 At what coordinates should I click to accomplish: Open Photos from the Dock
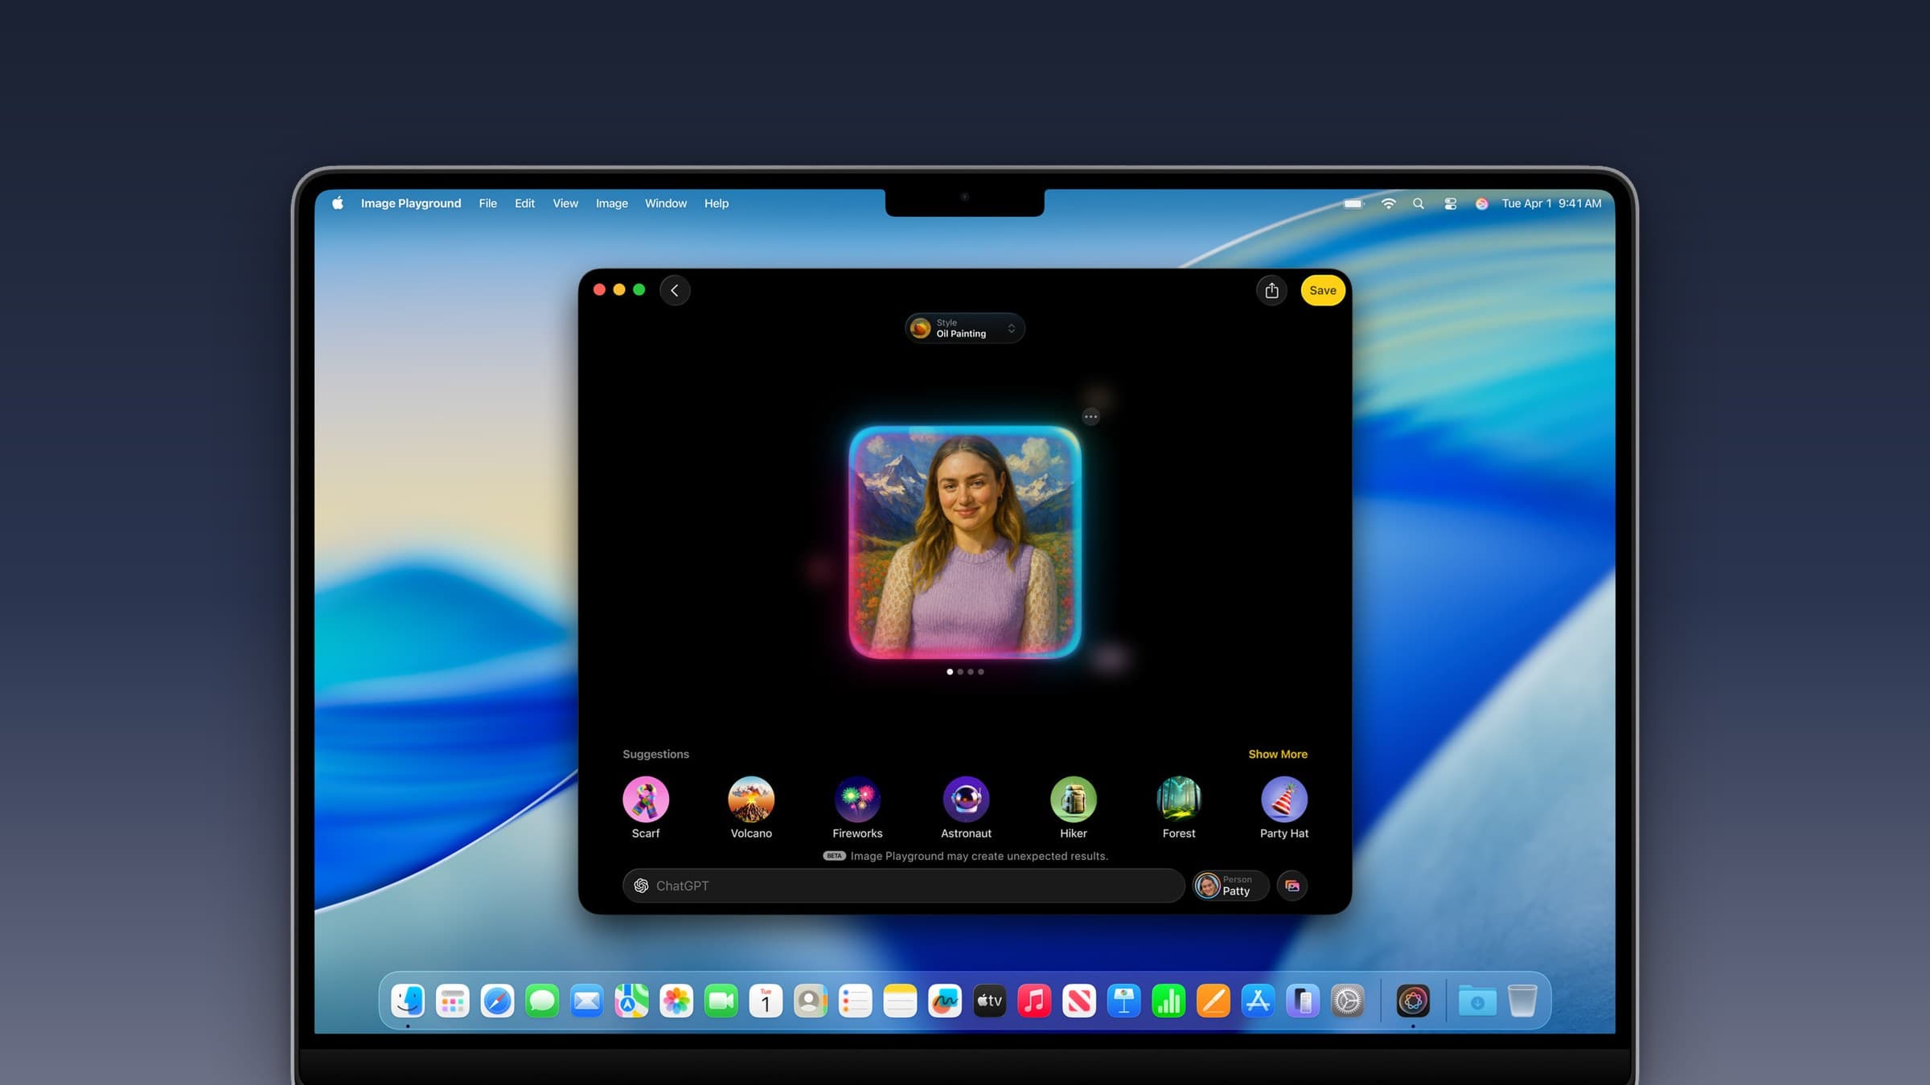676,1001
